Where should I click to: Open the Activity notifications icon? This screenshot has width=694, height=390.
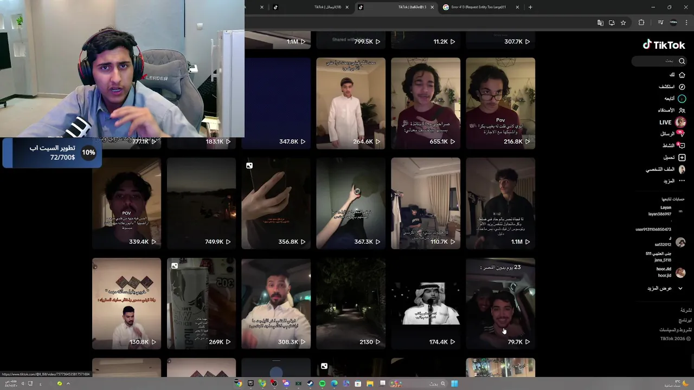pyautogui.click(x=682, y=146)
